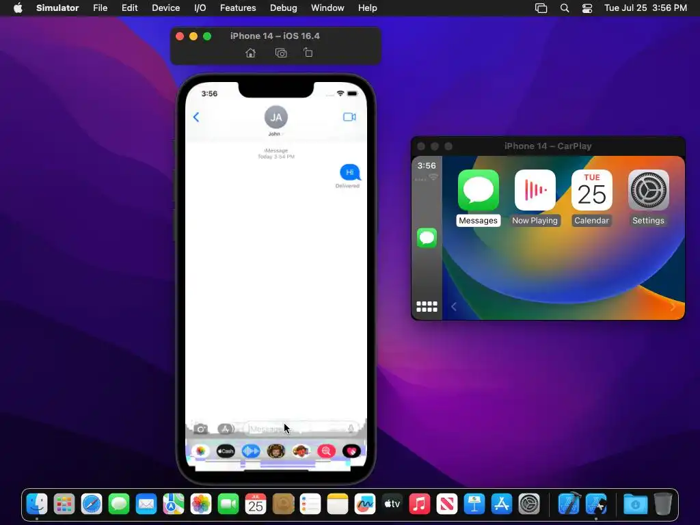Open Finder from the Dock
This screenshot has width=700, height=525.
(x=37, y=504)
